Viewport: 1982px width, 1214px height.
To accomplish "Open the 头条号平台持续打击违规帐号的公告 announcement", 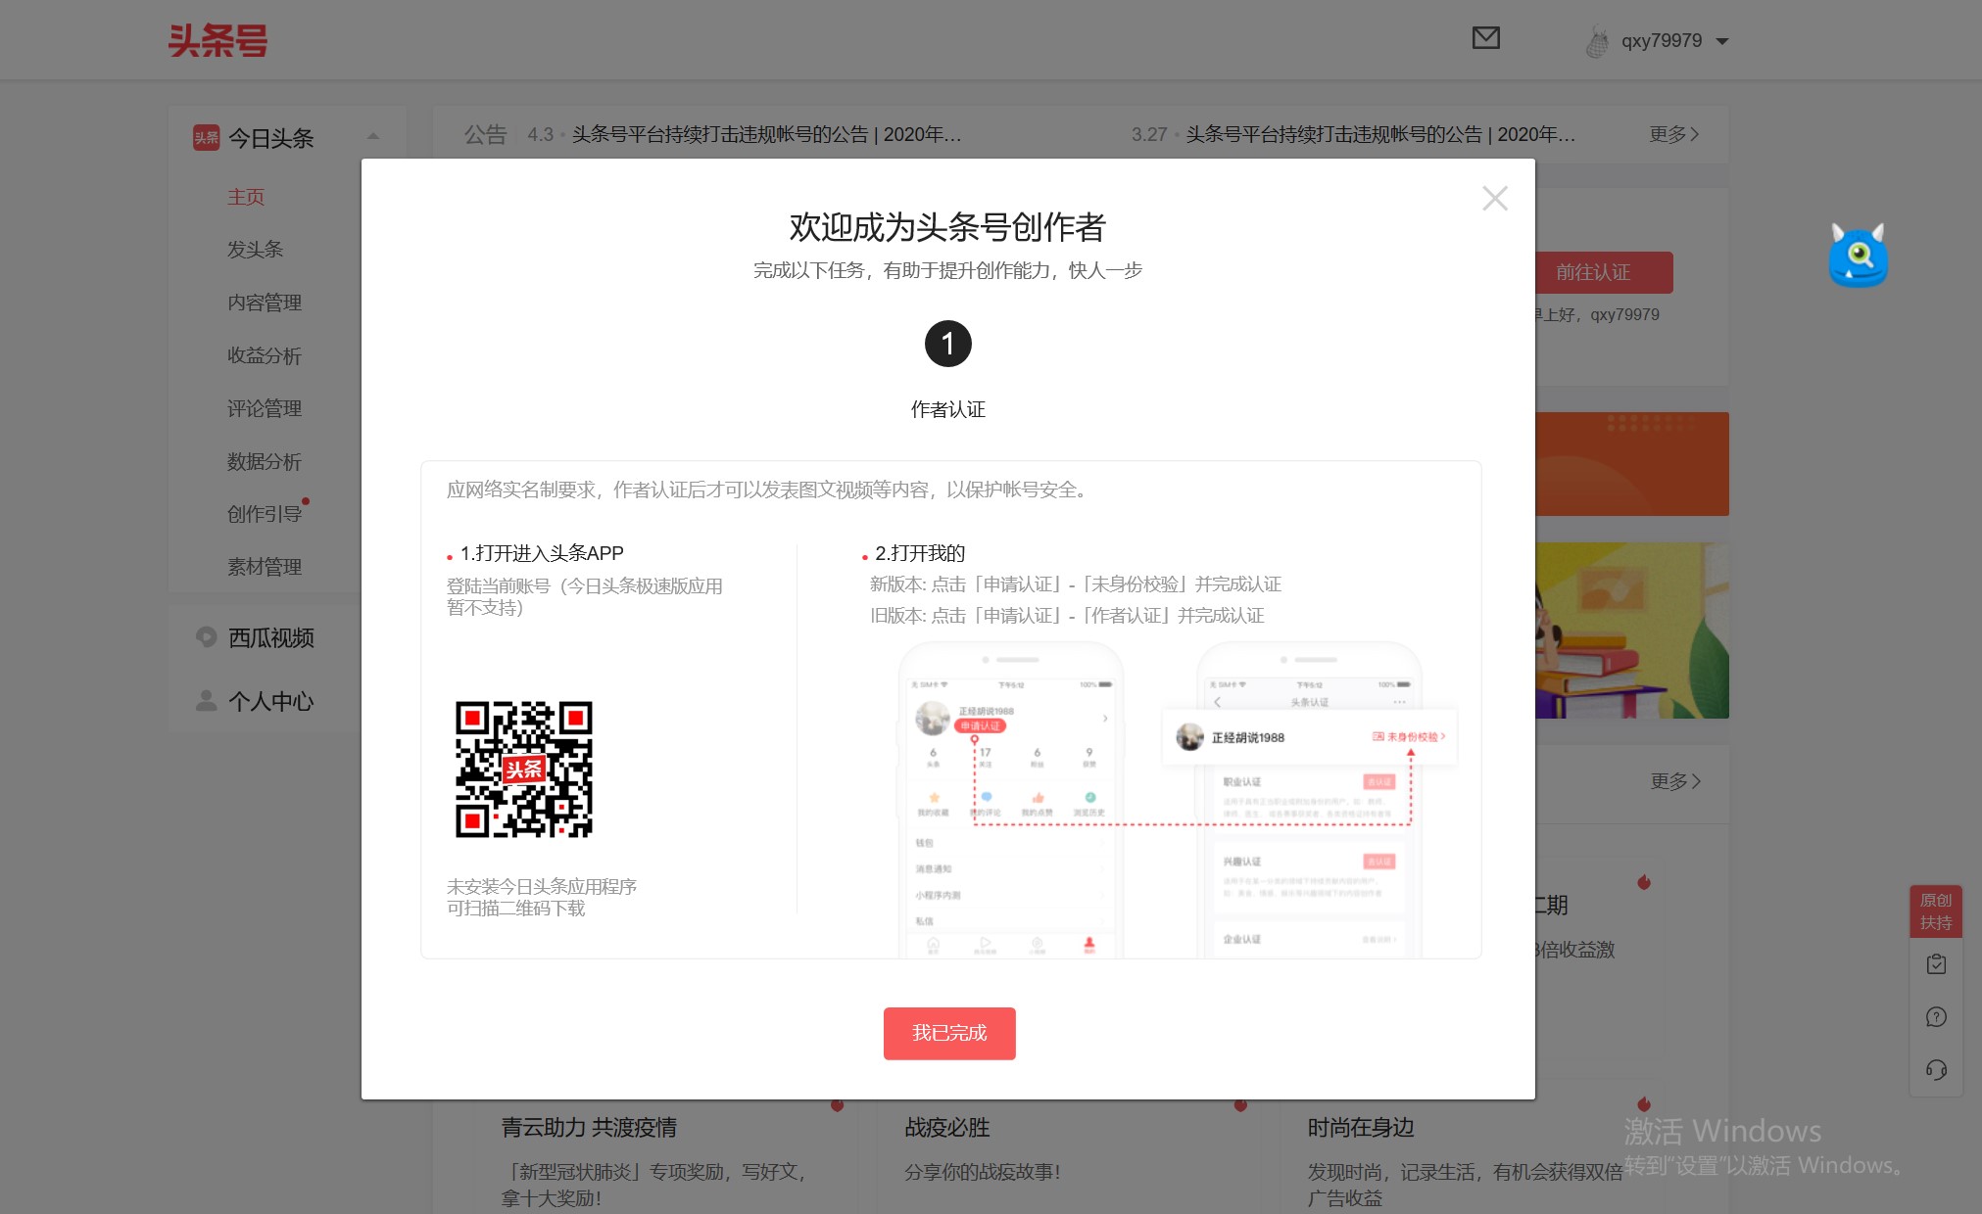I will 764,135.
